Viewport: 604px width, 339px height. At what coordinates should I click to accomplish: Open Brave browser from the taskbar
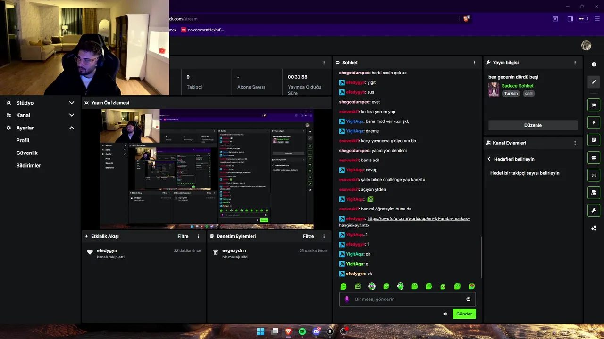pos(288,331)
